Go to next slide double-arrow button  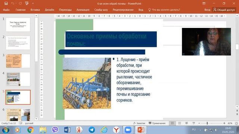[237, 114]
